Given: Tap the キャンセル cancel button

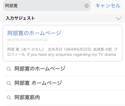Looking at the screenshot, I should point(108,6).
